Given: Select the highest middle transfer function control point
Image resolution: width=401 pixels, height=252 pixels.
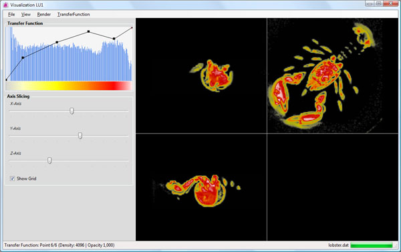Looking at the screenshot, I should (88, 31).
